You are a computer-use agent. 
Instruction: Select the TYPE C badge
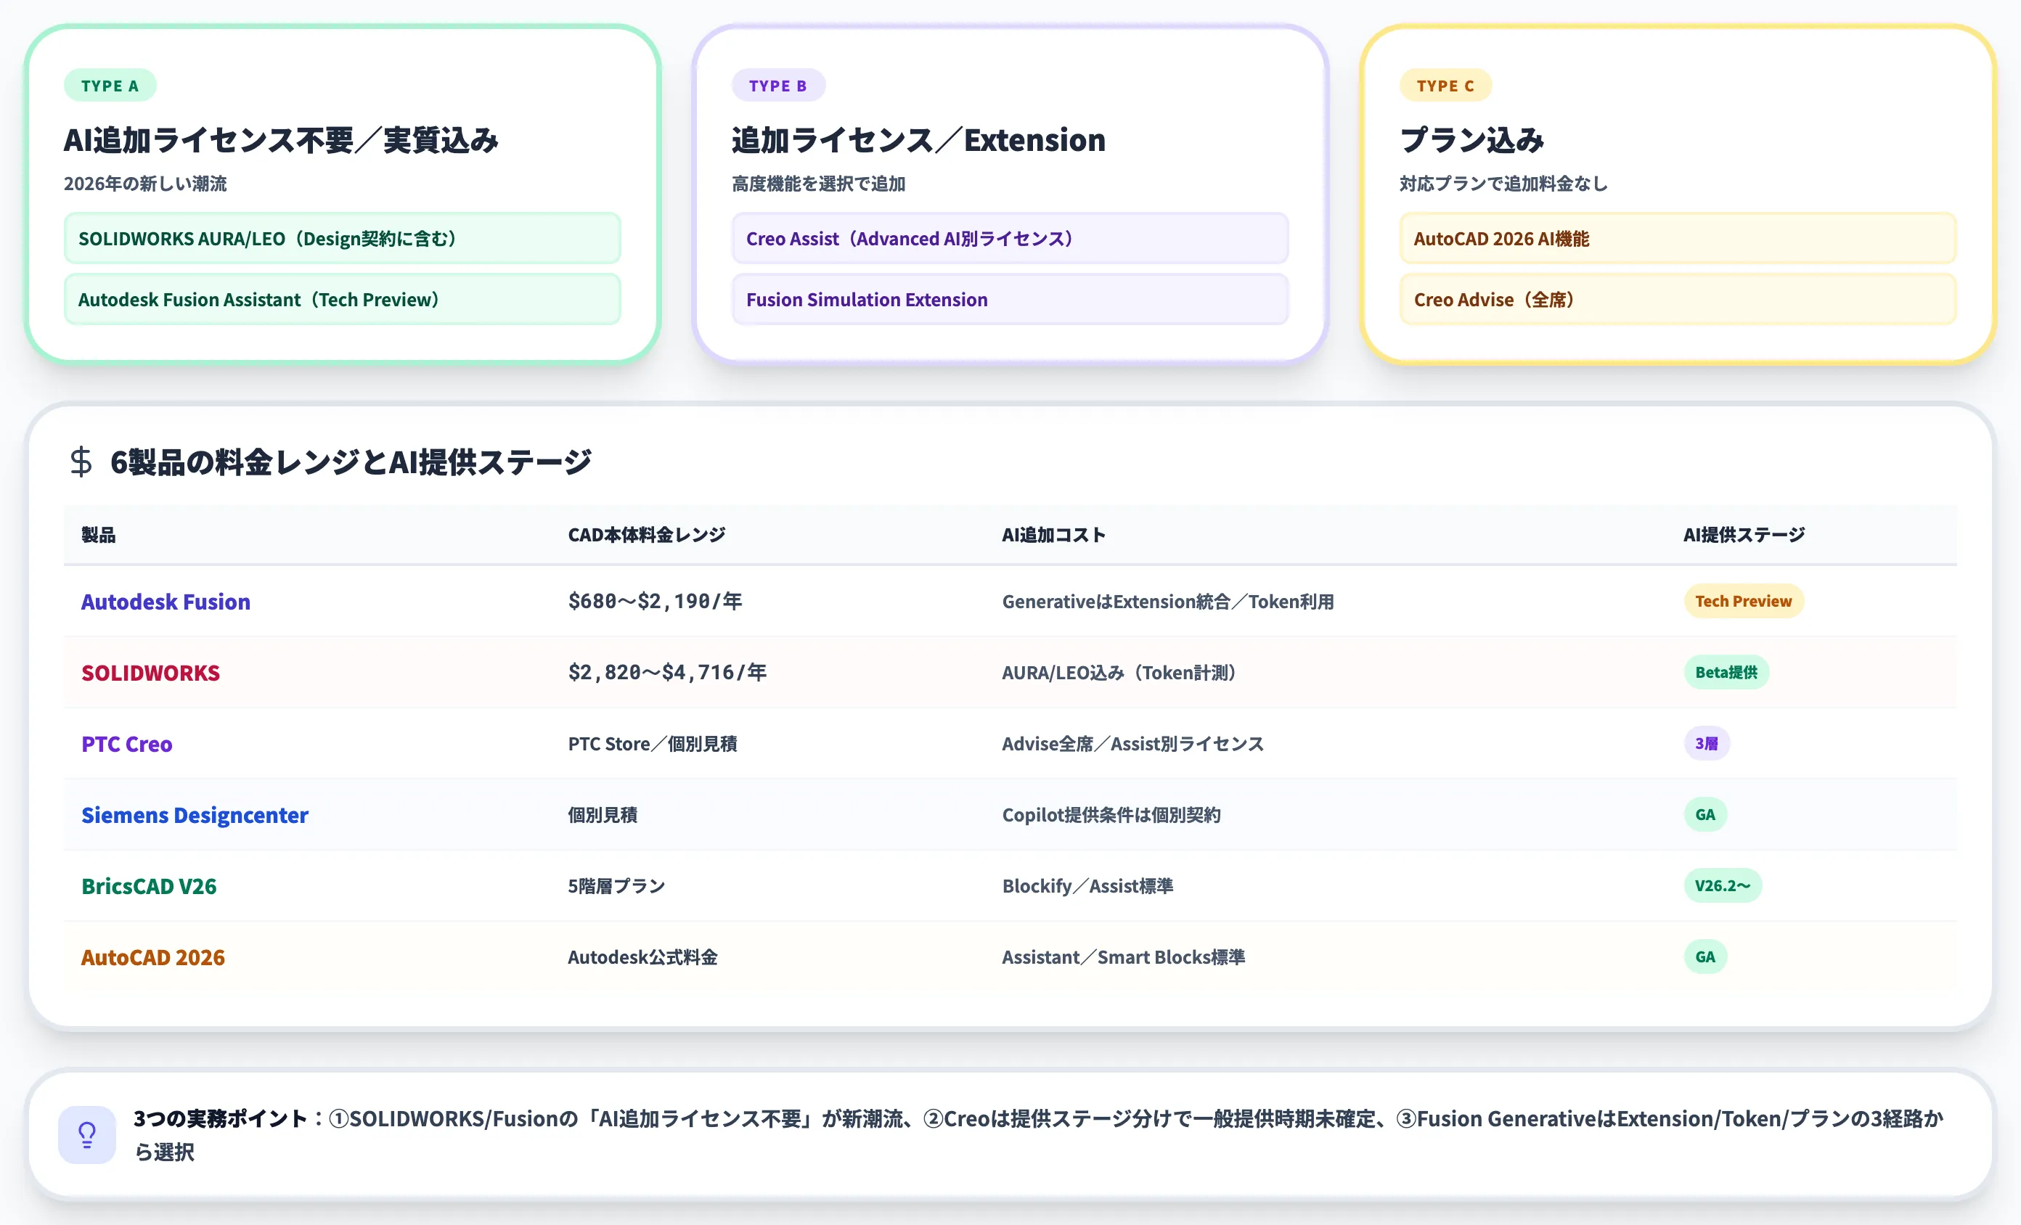click(x=1445, y=86)
